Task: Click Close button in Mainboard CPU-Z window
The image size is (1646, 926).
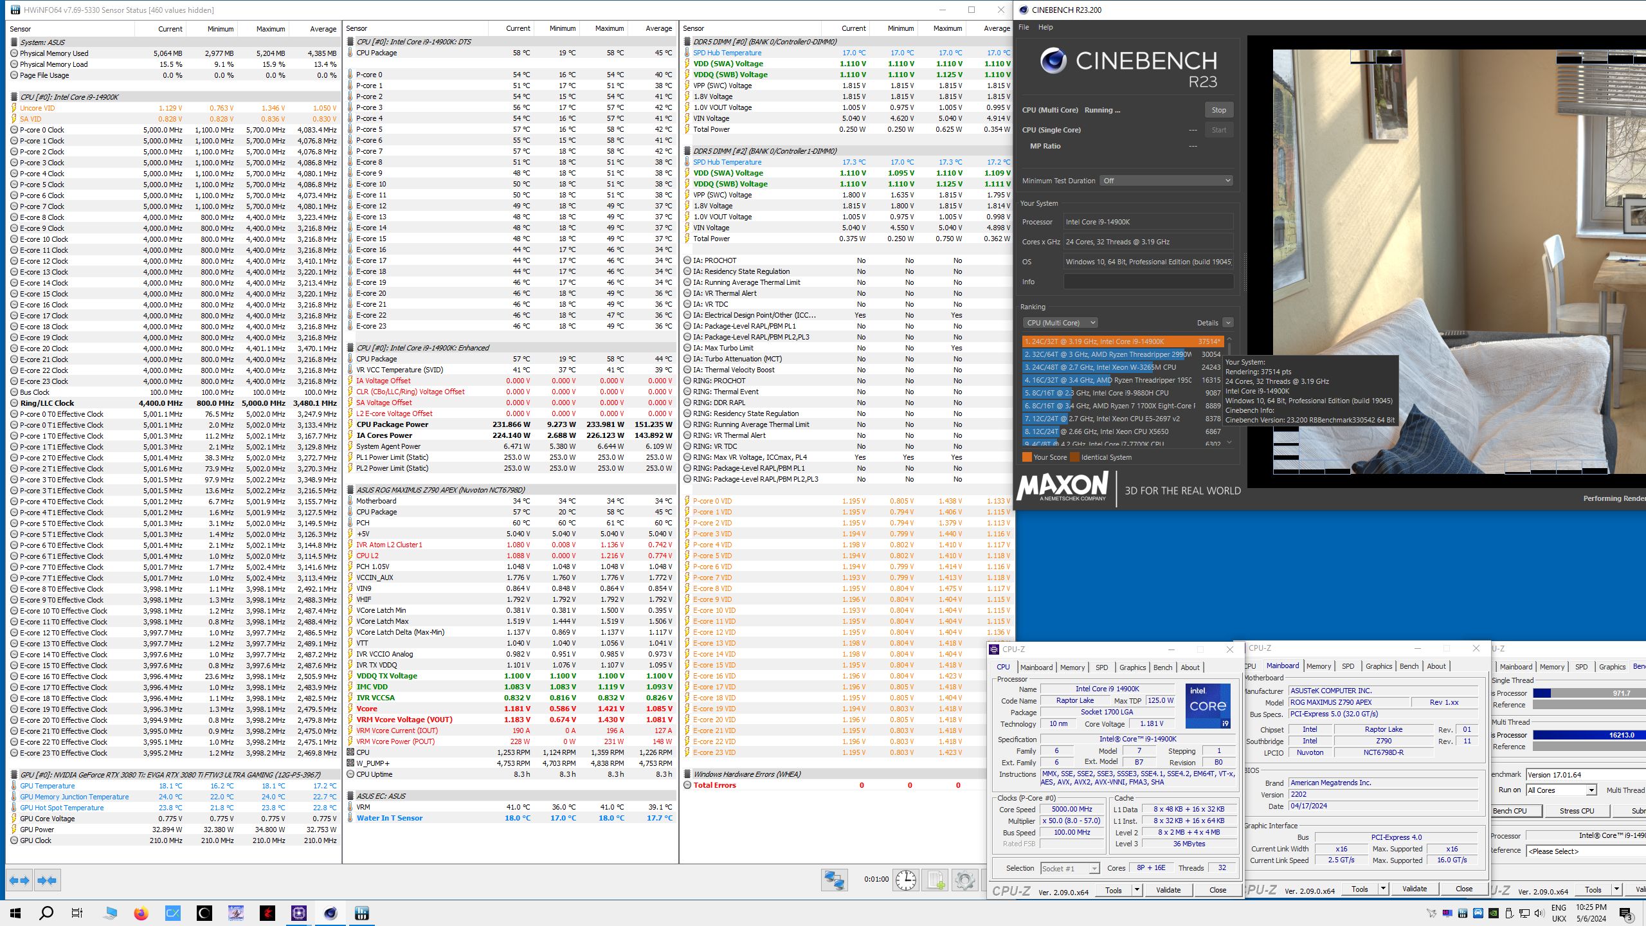Action: click(x=1464, y=889)
